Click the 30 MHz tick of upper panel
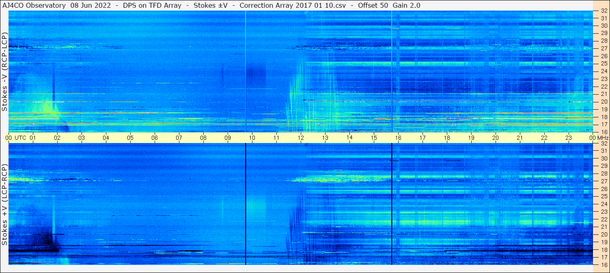Screen dimensions: 610x273 click(x=604, y=25)
